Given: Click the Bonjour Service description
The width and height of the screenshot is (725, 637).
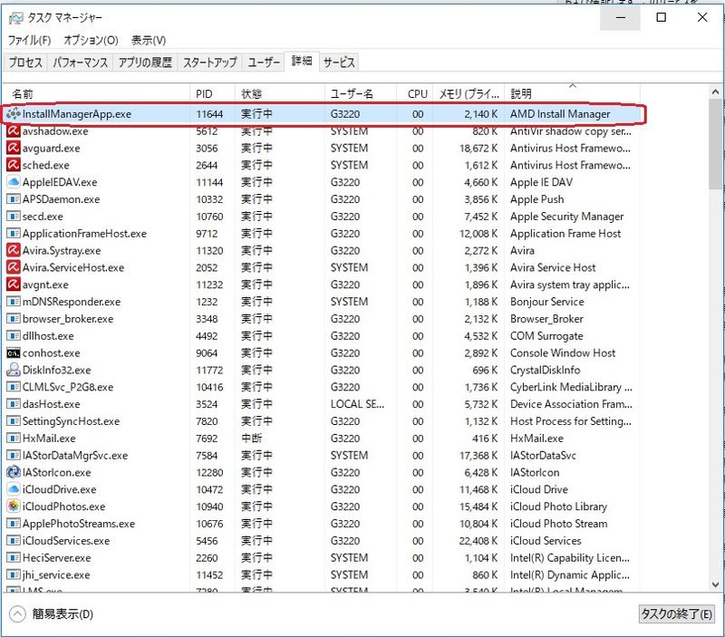Looking at the screenshot, I should (547, 302).
